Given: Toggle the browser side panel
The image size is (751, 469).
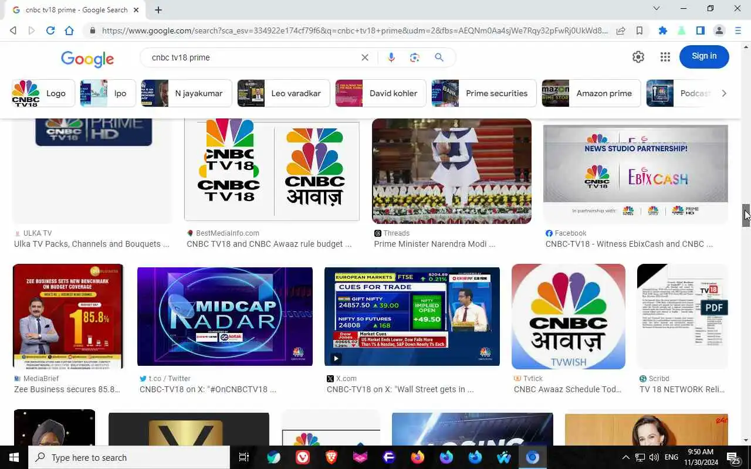Looking at the screenshot, I should coord(701,30).
